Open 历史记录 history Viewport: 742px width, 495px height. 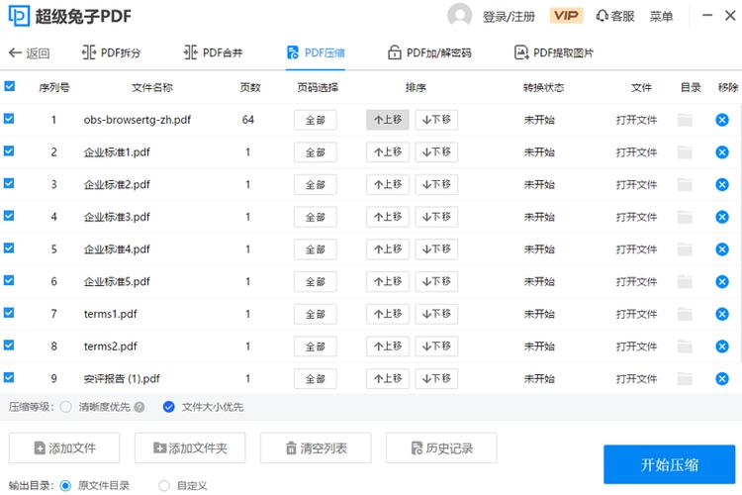click(x=441, y=447)
